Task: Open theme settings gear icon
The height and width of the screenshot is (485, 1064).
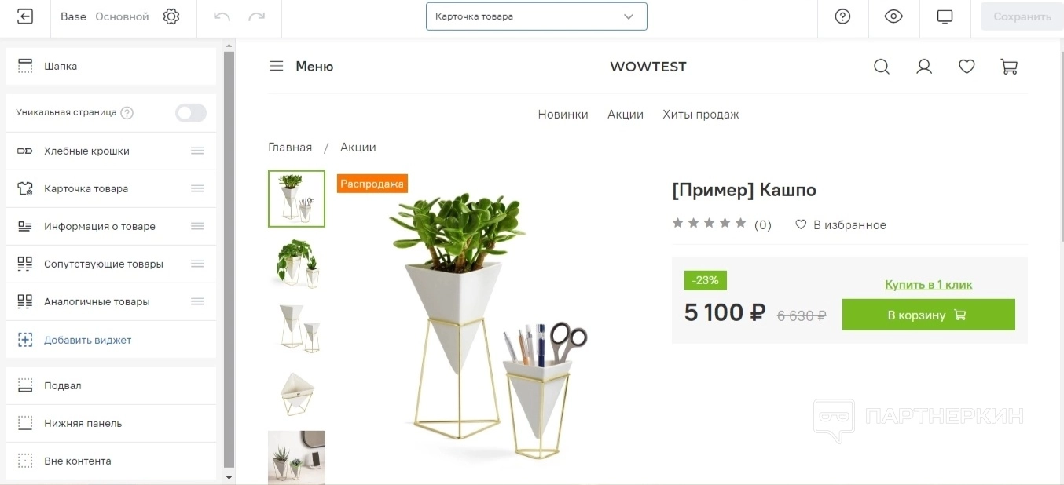Action: coord(171,16)
